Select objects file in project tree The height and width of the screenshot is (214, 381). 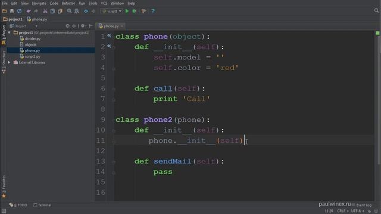(x=30, y=45)
